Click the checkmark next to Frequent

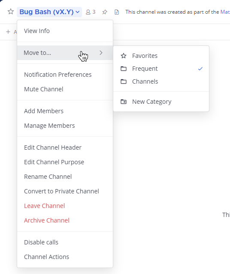tap(200, 69)
